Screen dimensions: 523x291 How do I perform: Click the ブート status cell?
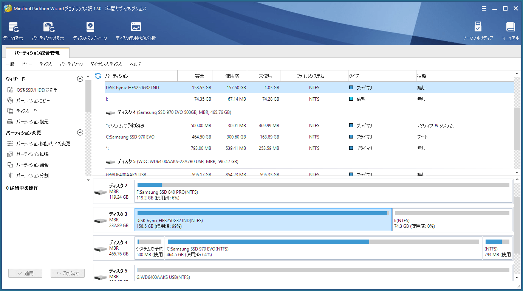(422, 137)
